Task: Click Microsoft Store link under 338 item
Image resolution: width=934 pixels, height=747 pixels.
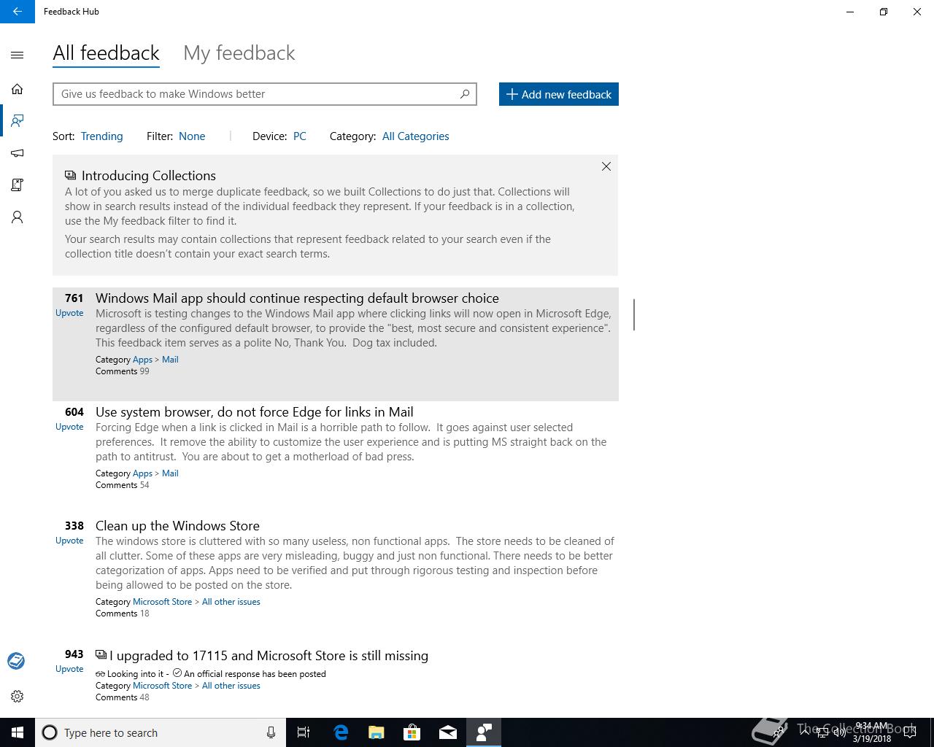Action: [x=162, y=602]
